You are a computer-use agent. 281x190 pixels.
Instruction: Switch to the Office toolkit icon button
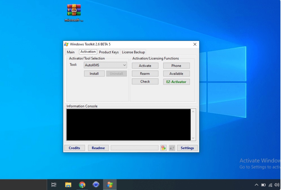(x=163, y=148)
